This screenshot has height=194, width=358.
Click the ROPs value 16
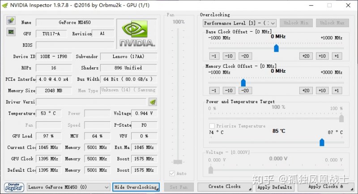pyautogui.click(x=54, y=68)
